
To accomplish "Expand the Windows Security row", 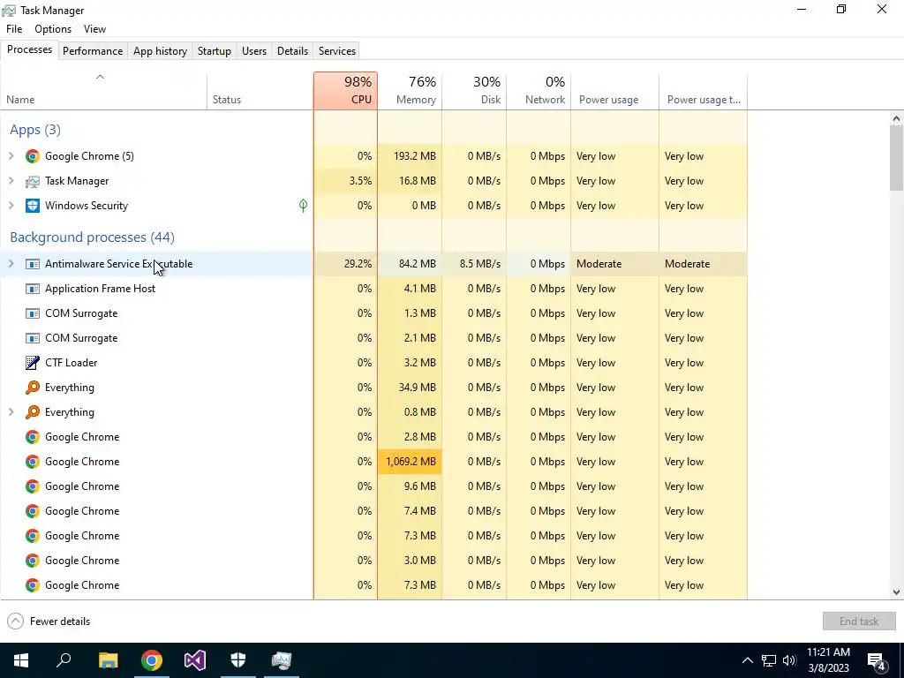I will pyautogui.click(x=11, y=206).
